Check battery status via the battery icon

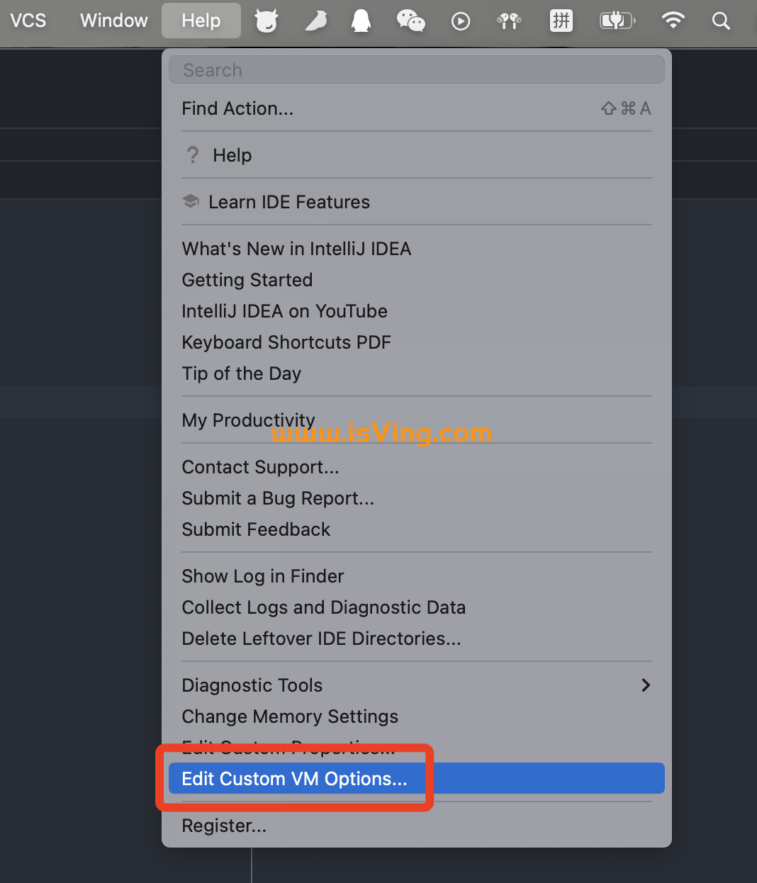click(x=616, y=21)
